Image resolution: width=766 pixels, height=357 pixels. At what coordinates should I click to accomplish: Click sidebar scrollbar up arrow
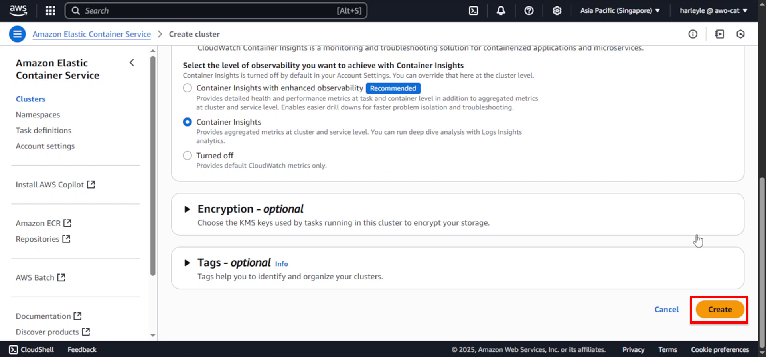[153, 51]
